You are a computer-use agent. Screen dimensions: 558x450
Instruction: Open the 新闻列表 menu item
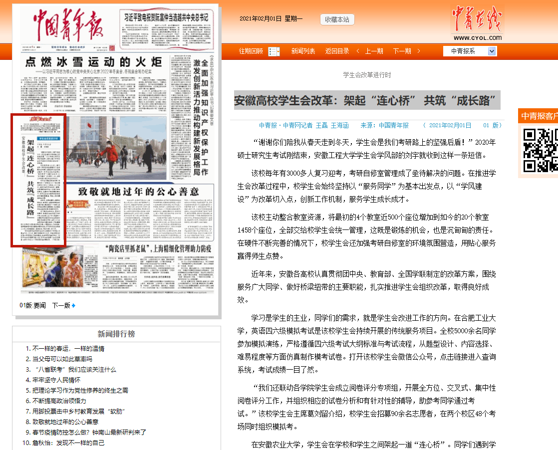click(x=303, y=51)
